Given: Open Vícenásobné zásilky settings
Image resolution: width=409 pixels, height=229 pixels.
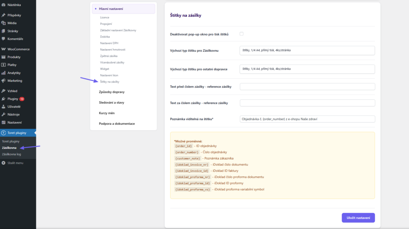Looking at the screenshot, I should point(112,63).
